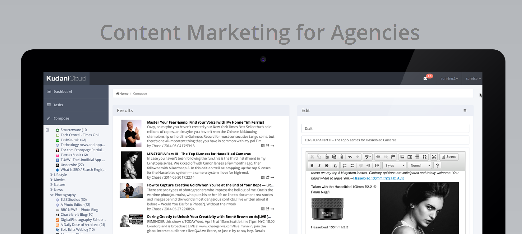Screen dimensions: 522x234
Task: Open Tasks in the sidebar
Action: tap(76, 105)
